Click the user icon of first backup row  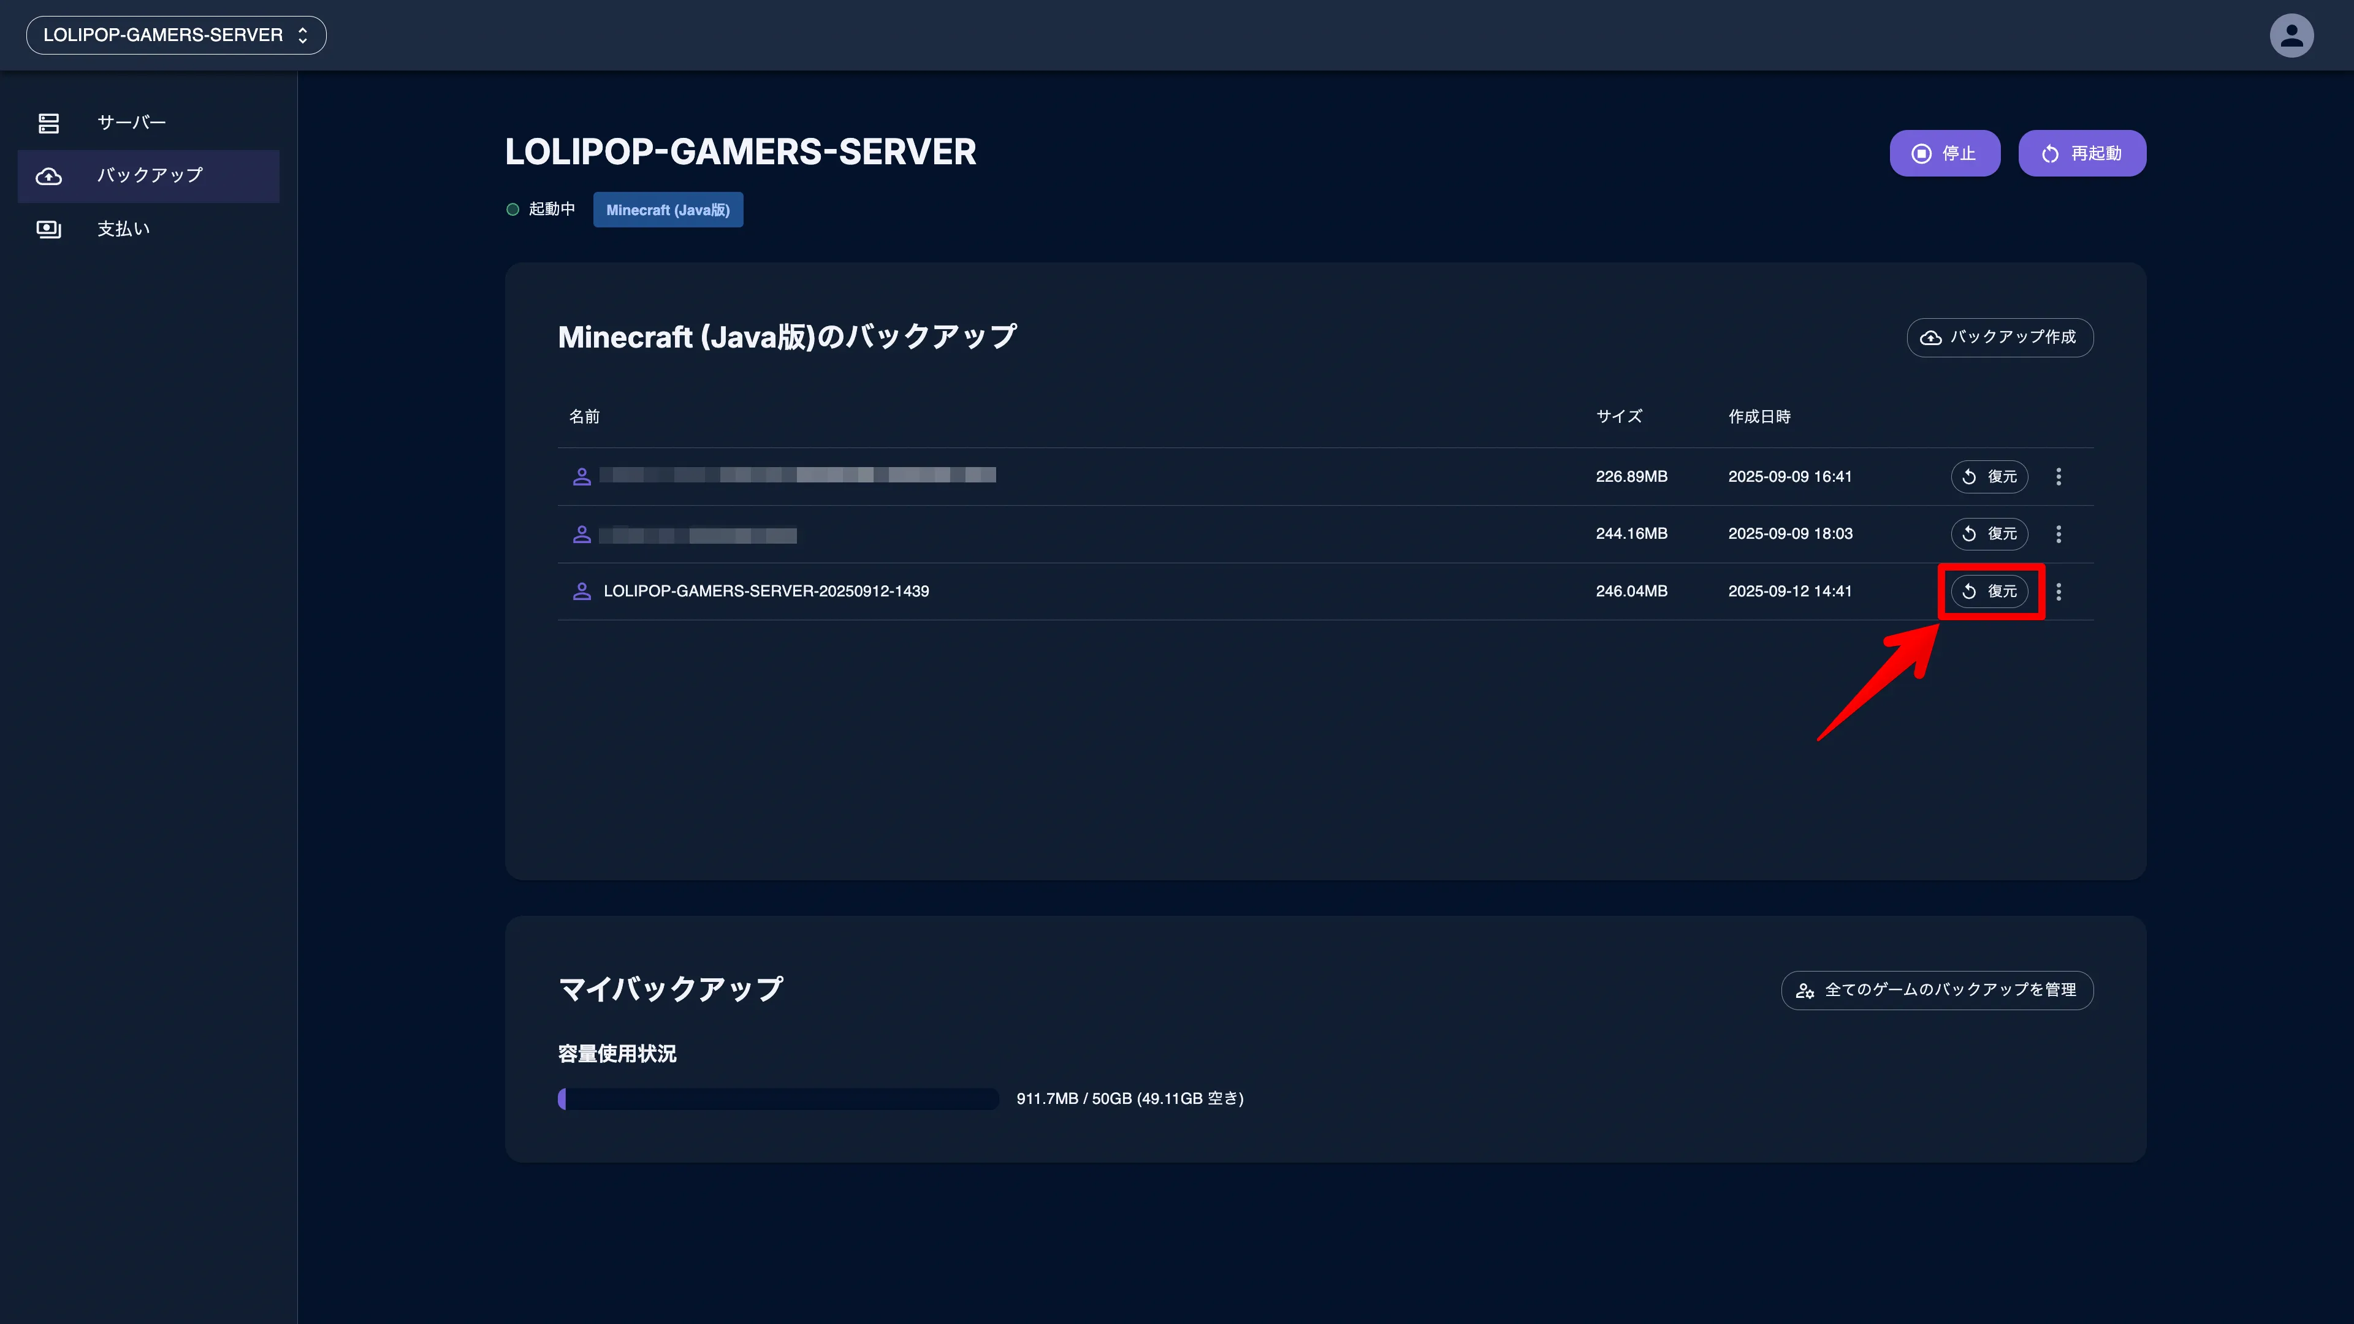(x=581, y=477)
